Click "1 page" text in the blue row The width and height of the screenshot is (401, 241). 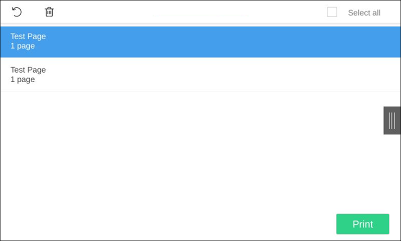click(23, 46)
